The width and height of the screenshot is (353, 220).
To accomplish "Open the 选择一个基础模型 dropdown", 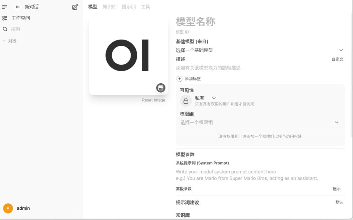I will 260,50.
